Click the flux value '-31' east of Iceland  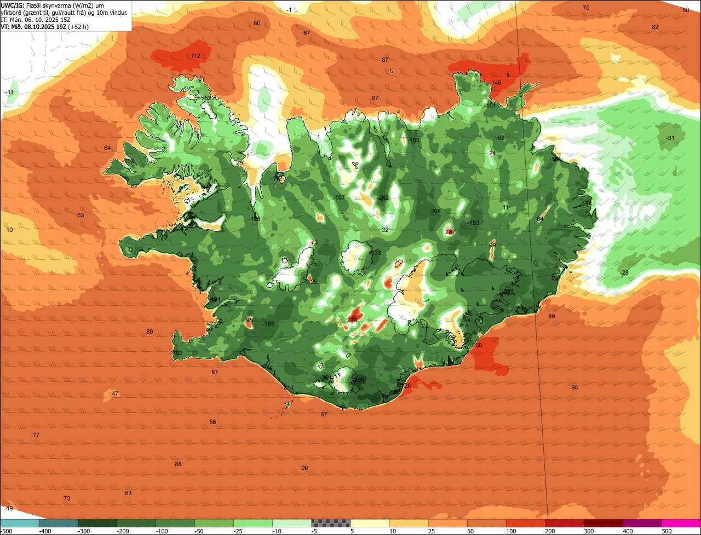[670, 138]
